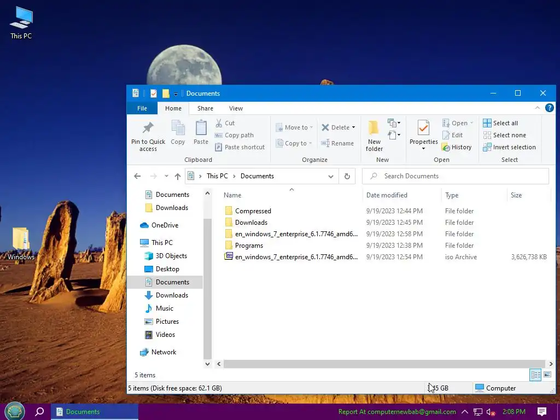The width and height of the screenshot is (560, 420).
Task: Select the iso Archive file icon
Action: (x=229, y=256)
